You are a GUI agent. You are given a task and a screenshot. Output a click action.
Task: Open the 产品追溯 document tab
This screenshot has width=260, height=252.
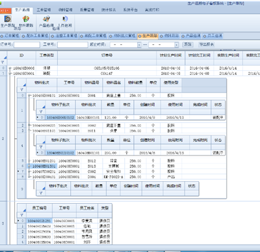(x=191, y=36)
